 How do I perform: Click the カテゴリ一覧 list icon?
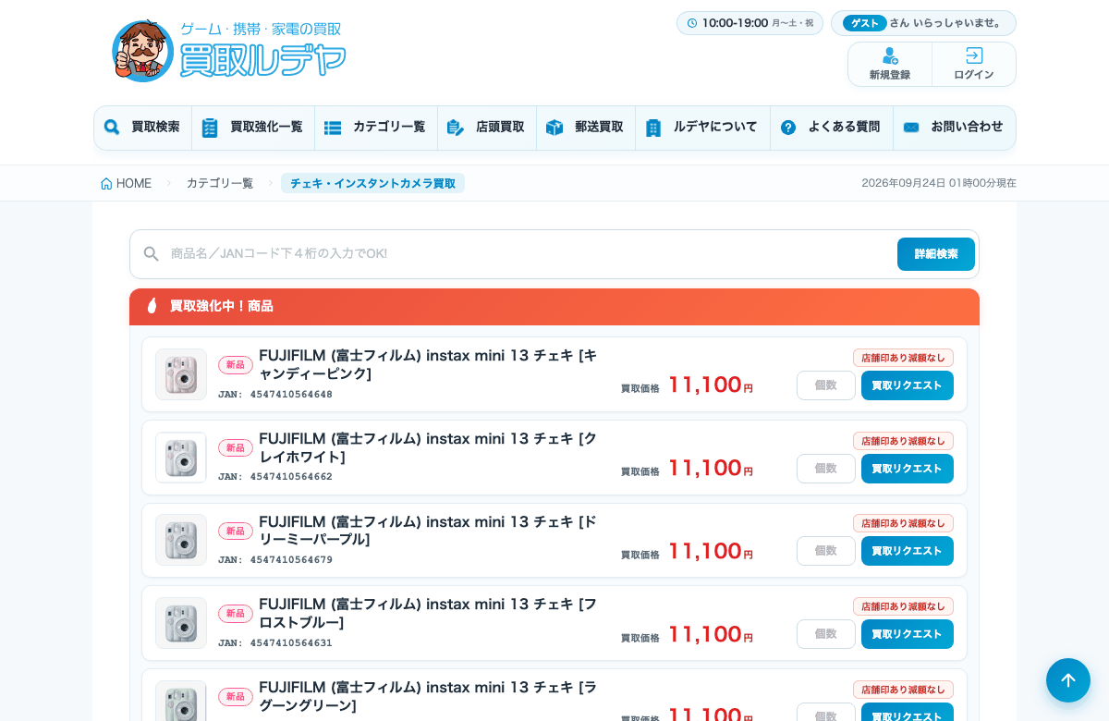click(333, 128)
